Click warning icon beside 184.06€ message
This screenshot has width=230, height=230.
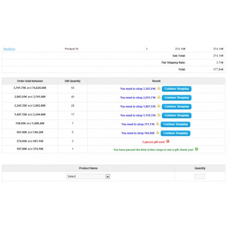(x=158, y=132)
